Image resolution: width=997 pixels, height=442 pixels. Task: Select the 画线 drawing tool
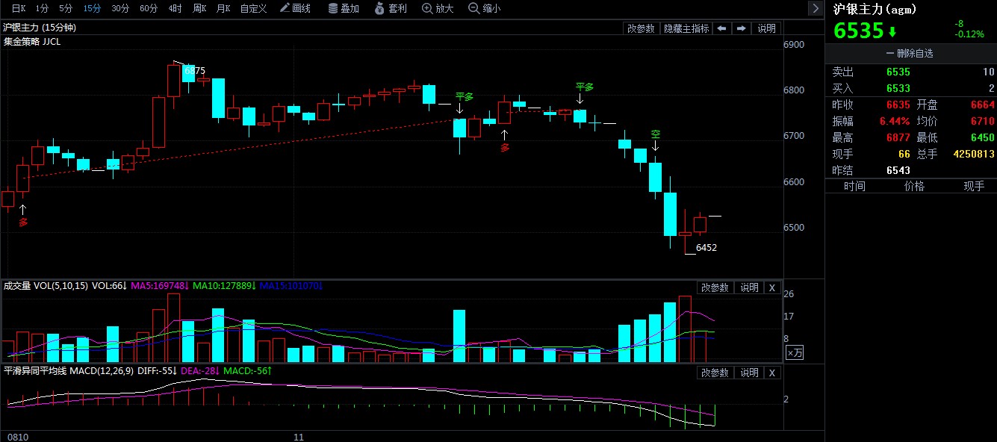coord(295,8)
